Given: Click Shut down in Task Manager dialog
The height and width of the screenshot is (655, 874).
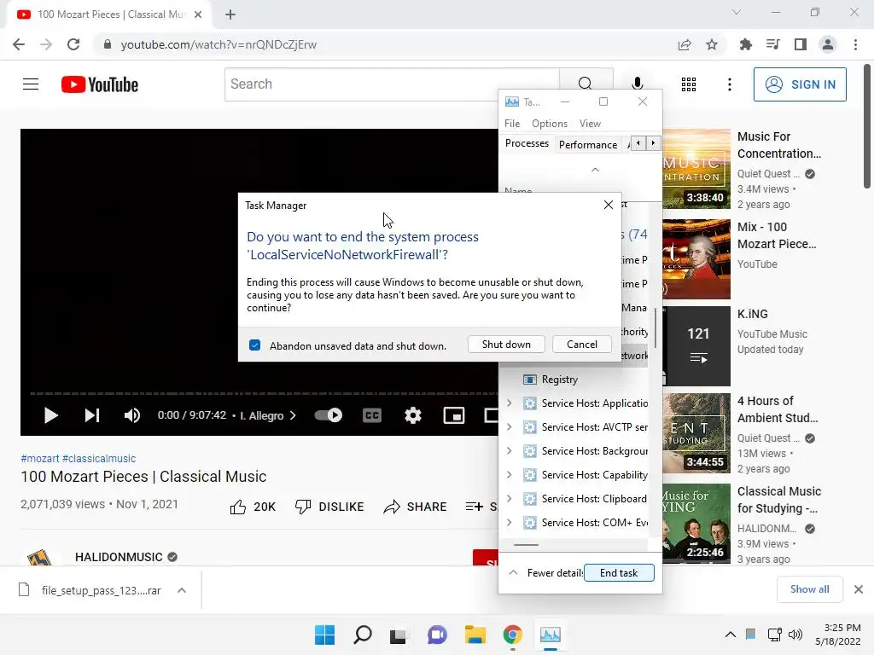Looking at the screenshot, I should click(x=506, y=345).
